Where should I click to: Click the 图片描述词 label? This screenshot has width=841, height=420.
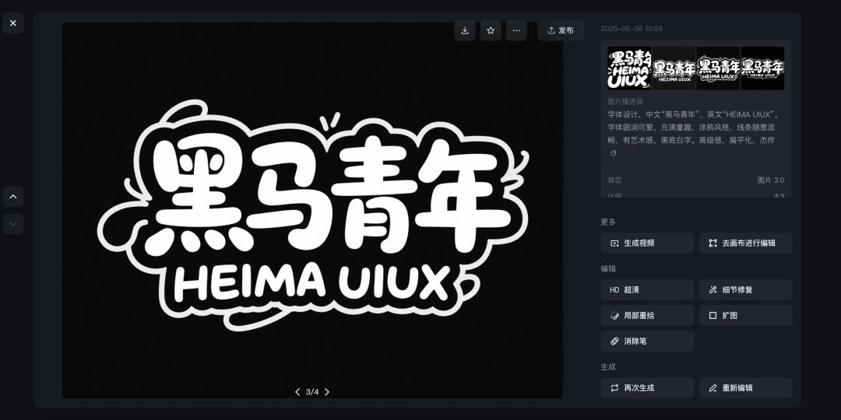tap(625, 101)
